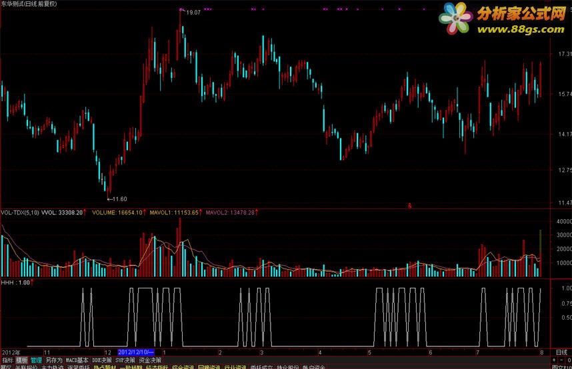
Task: Open the 经济指标 bottom tab
Action: click(157, 367)
